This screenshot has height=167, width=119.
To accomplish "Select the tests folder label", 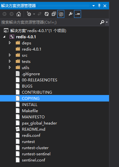I will 26,62.
